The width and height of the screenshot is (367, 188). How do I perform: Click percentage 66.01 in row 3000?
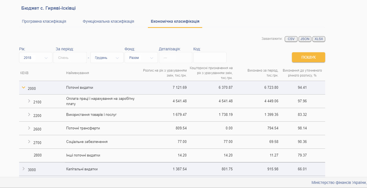(302, 169)
